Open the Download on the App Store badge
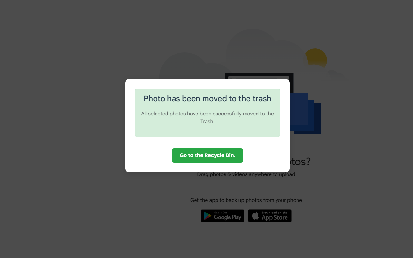The width and height of the screenshot is (413, 258). [x=270, y=216]
